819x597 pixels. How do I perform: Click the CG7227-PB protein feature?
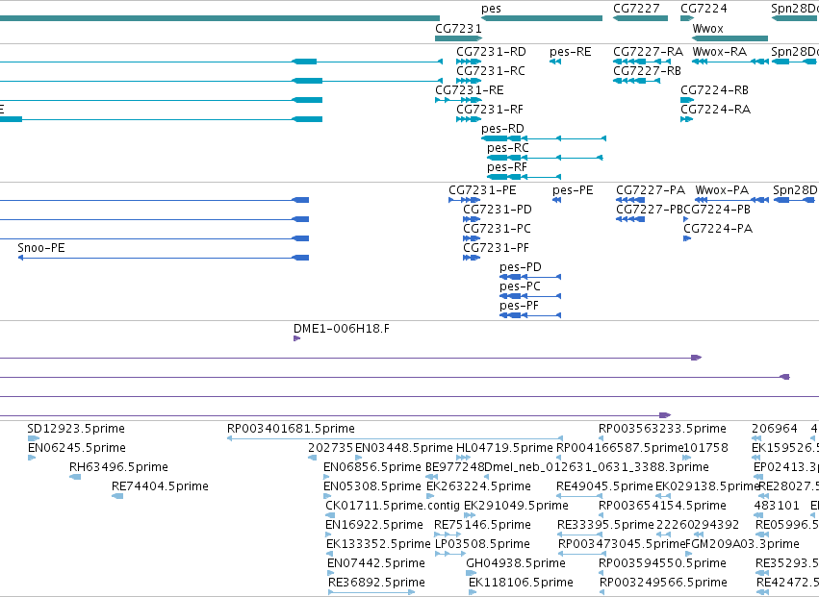point(630,220)
